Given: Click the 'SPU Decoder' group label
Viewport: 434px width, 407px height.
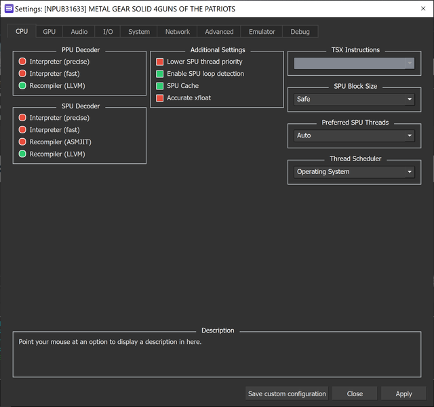Looking at the screenshot, I should 81,106.
